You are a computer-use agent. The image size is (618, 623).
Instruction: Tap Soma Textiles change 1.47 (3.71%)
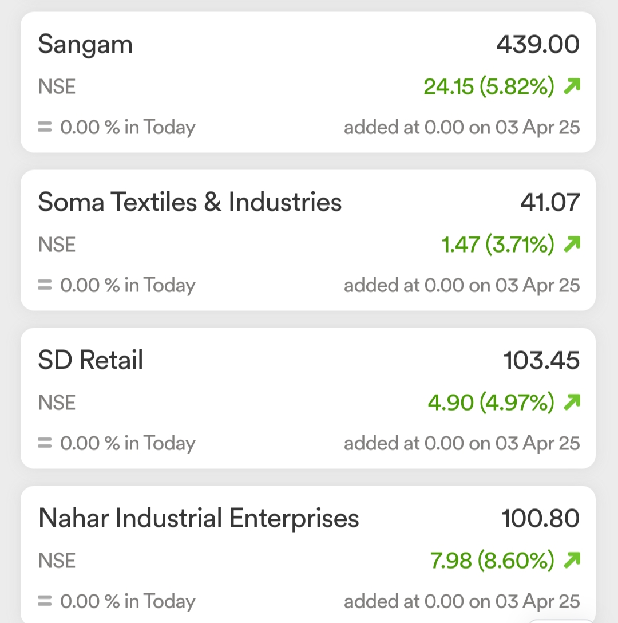click(498, 245)
